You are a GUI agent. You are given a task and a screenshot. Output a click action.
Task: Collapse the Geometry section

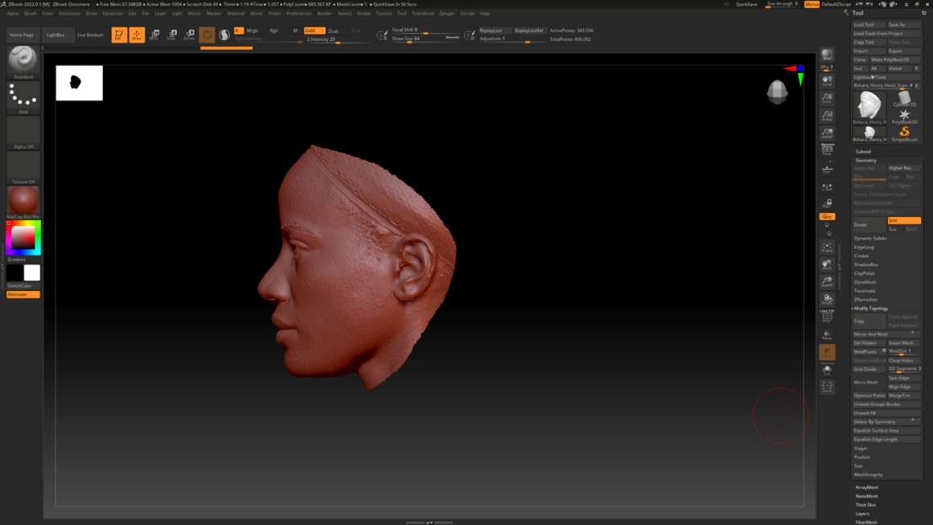point(865,161)
